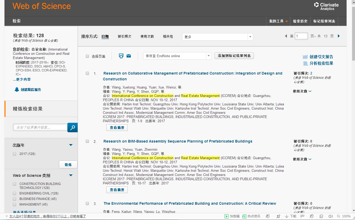Click the window split icon in status bar
The image size is (355, 220).
point(321,216)
